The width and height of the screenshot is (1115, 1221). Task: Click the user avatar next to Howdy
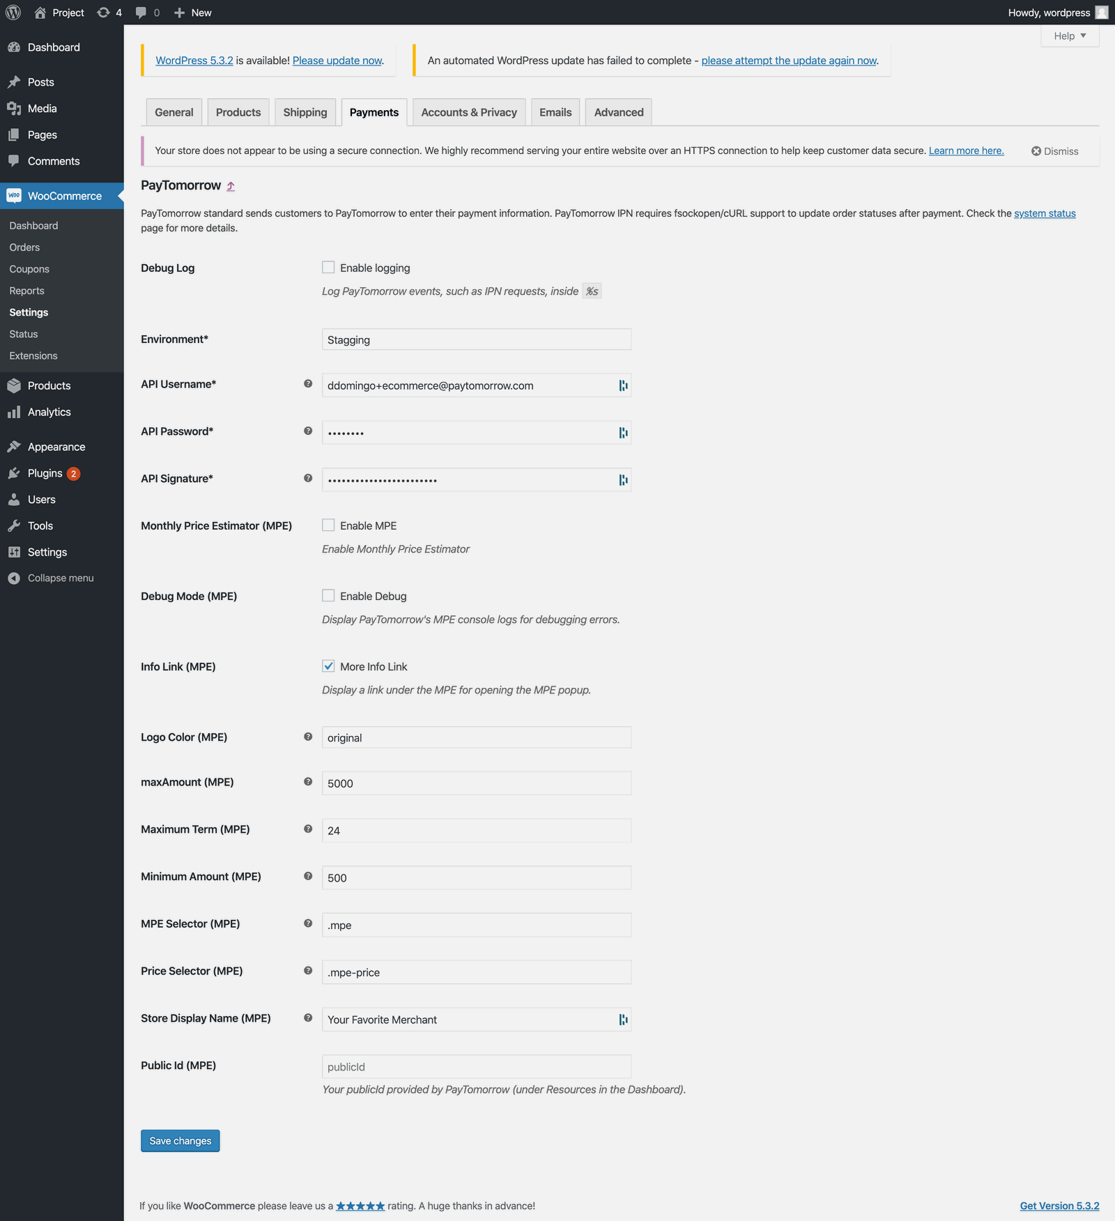[1102, 13]
